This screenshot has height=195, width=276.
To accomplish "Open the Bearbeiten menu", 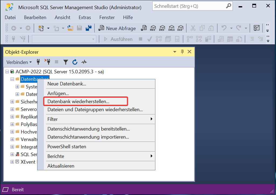I will point(35,17).
